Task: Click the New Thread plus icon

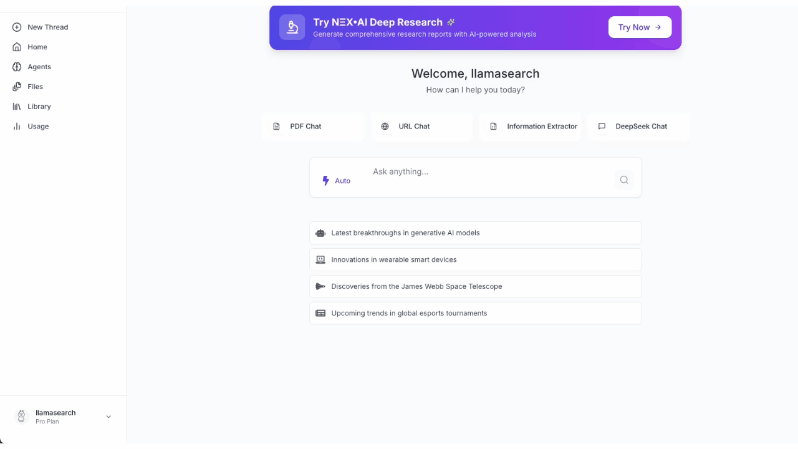Action: pyautogui.click(x=17, y=27)
